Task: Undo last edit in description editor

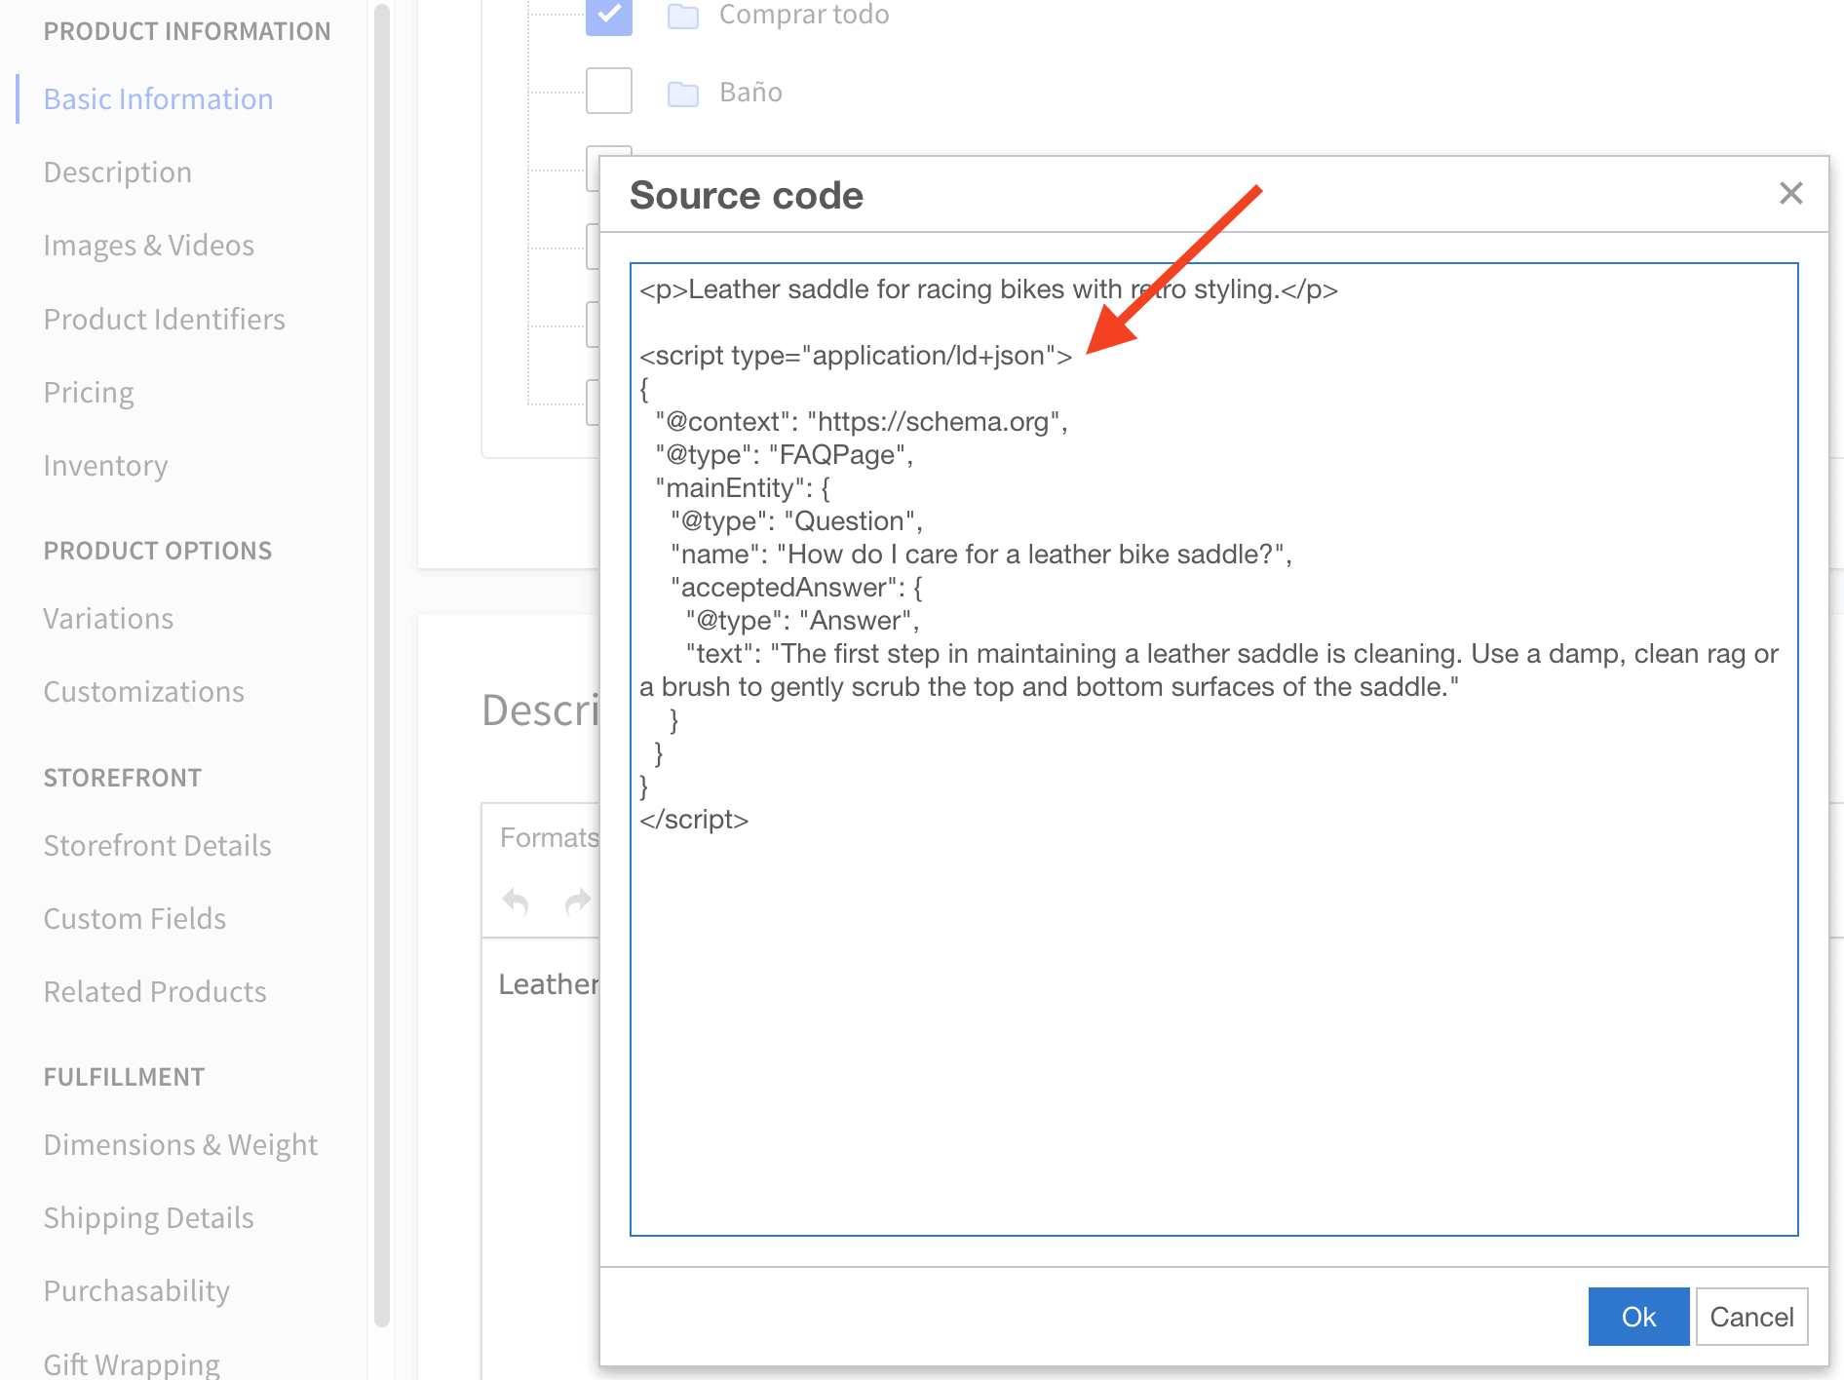Action: coord(516,902)
